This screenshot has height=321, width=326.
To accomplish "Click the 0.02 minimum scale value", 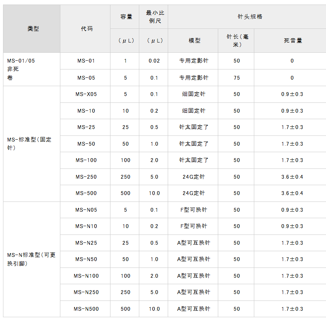I will pos(154,61).
